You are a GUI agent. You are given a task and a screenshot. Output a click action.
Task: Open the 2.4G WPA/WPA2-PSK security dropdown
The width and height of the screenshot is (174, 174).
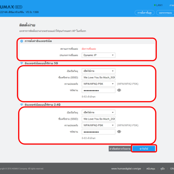pyautogui.click(x=98, y=125)
